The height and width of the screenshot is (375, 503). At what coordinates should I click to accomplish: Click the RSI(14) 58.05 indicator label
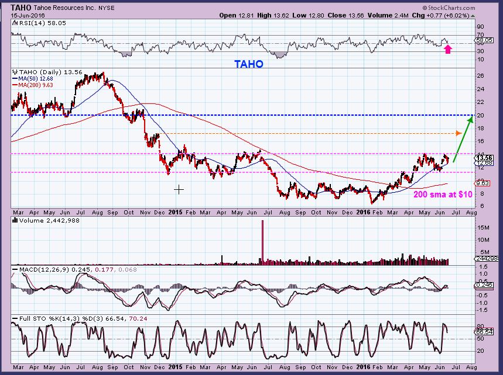(42, 23)
